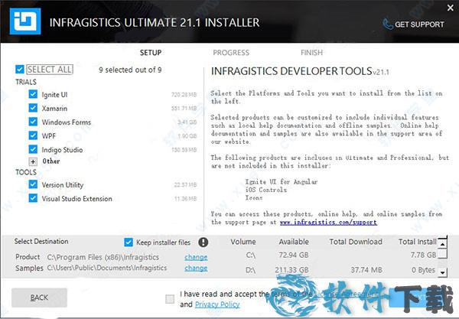Deselect Visual Studio Extension checkbox

33,198
